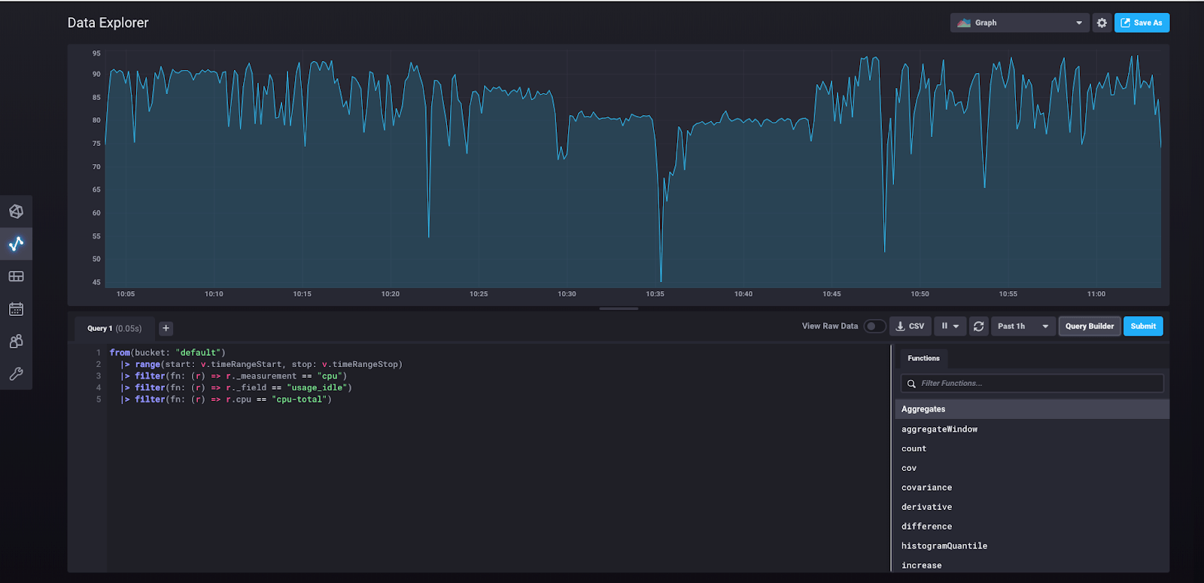Open the Graph visualization type dropdown
This screenshot has width=1204, height=583.
[1020, 23]
